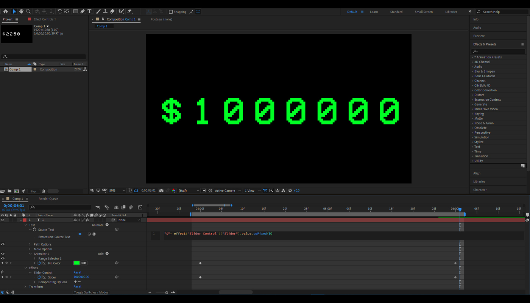Open the Learn workspace
The height and width of the screenshot is (303, 530).
coord(374,12)
